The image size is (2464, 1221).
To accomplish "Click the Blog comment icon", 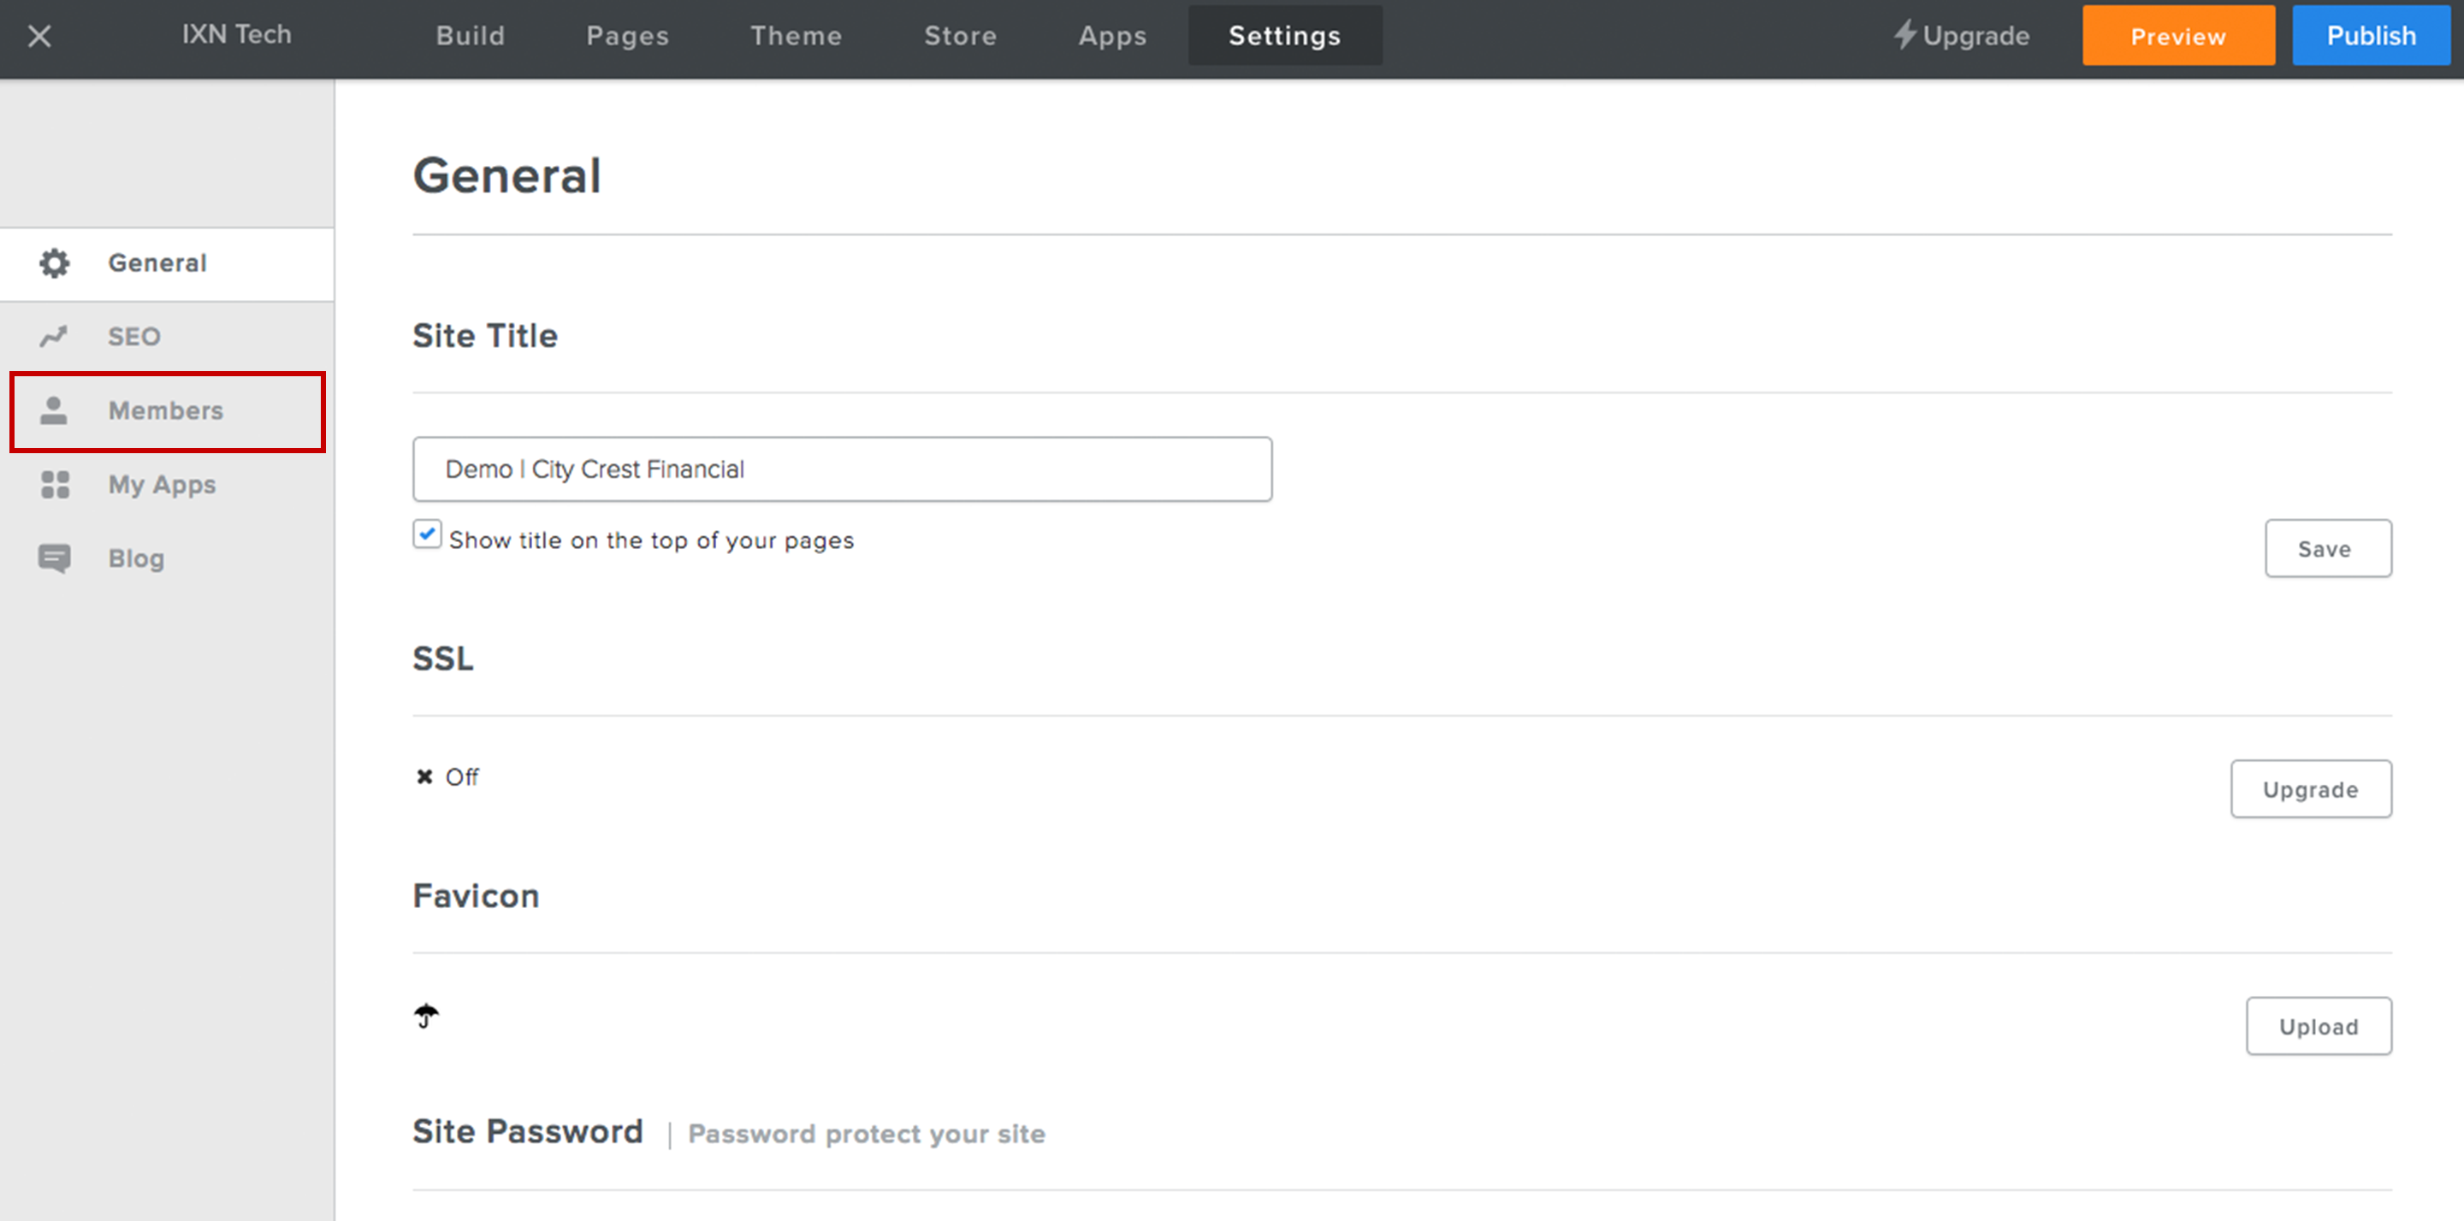I will (x=55, y=557).
